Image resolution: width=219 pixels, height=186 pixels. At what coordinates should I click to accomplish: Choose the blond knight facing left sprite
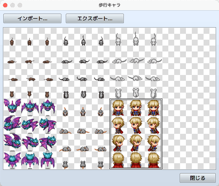136,125
